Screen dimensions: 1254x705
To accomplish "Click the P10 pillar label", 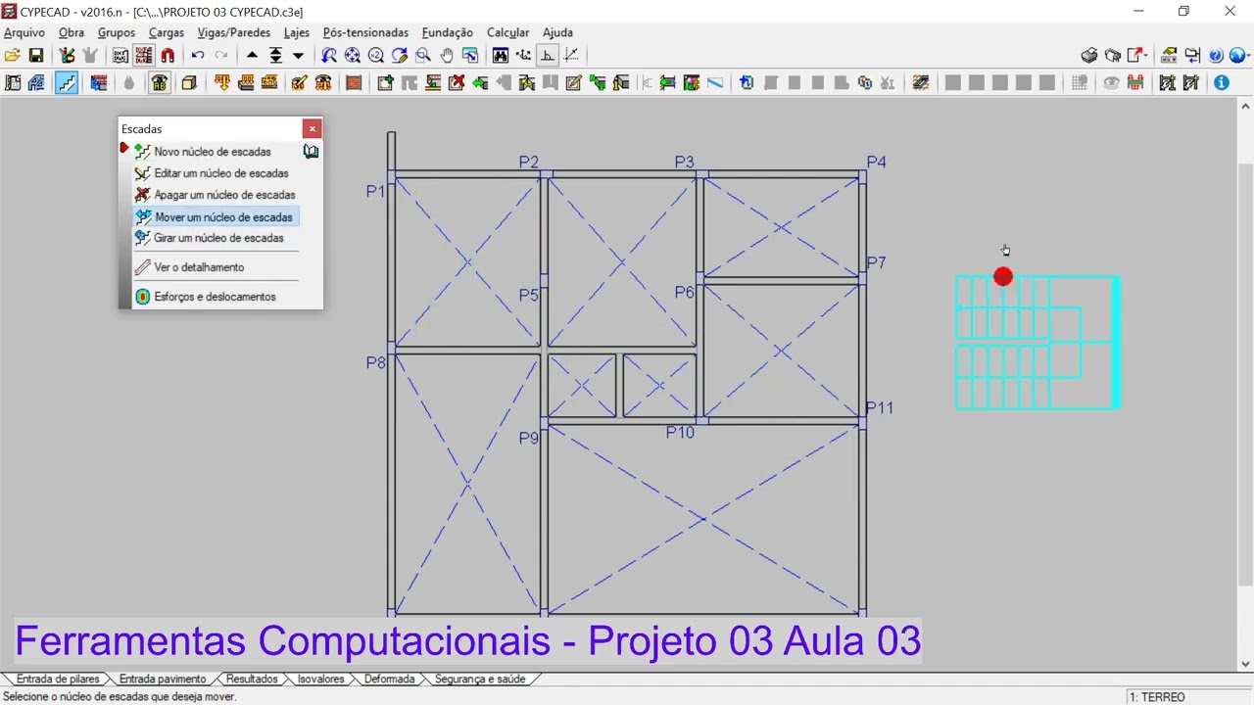I will point(680,433).
